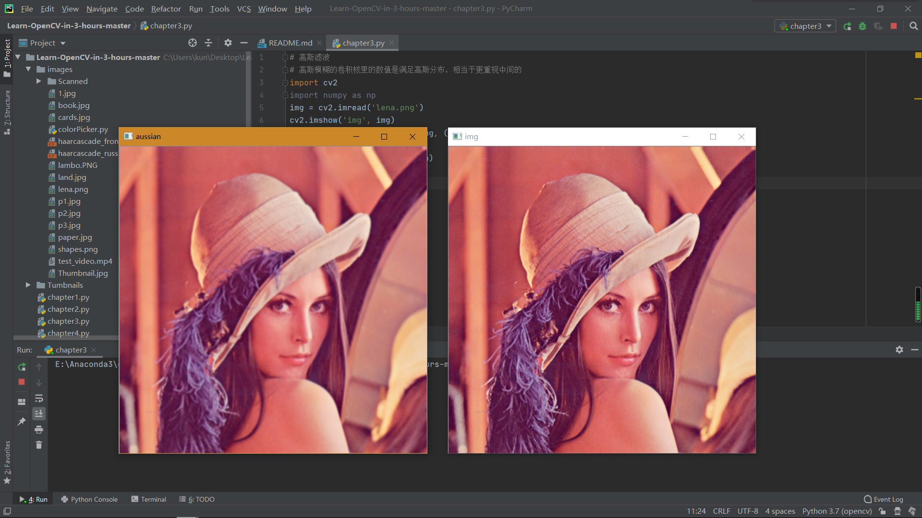Screen dimensions: 922x518
Task: Toggle soft-wrap in Run console
Action: (39, 398)
